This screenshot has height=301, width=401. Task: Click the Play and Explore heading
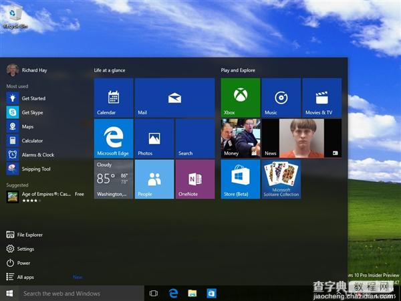click(x=238, y=70)
